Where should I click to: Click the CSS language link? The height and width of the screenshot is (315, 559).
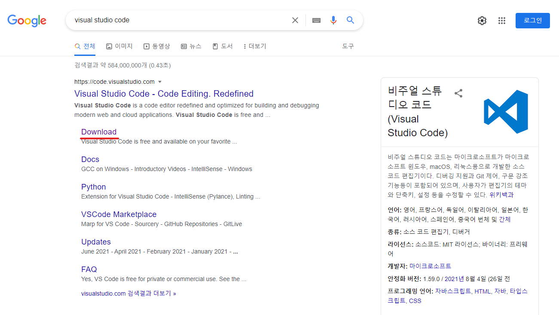point(415,301)
